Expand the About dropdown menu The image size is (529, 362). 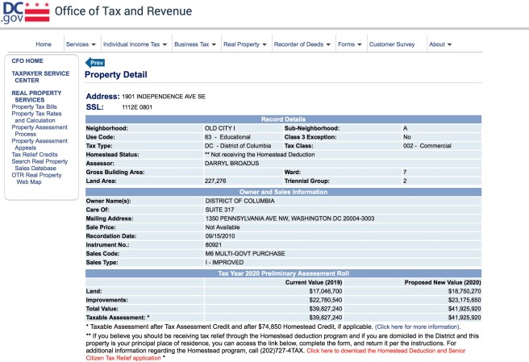(x=440, y=44)
